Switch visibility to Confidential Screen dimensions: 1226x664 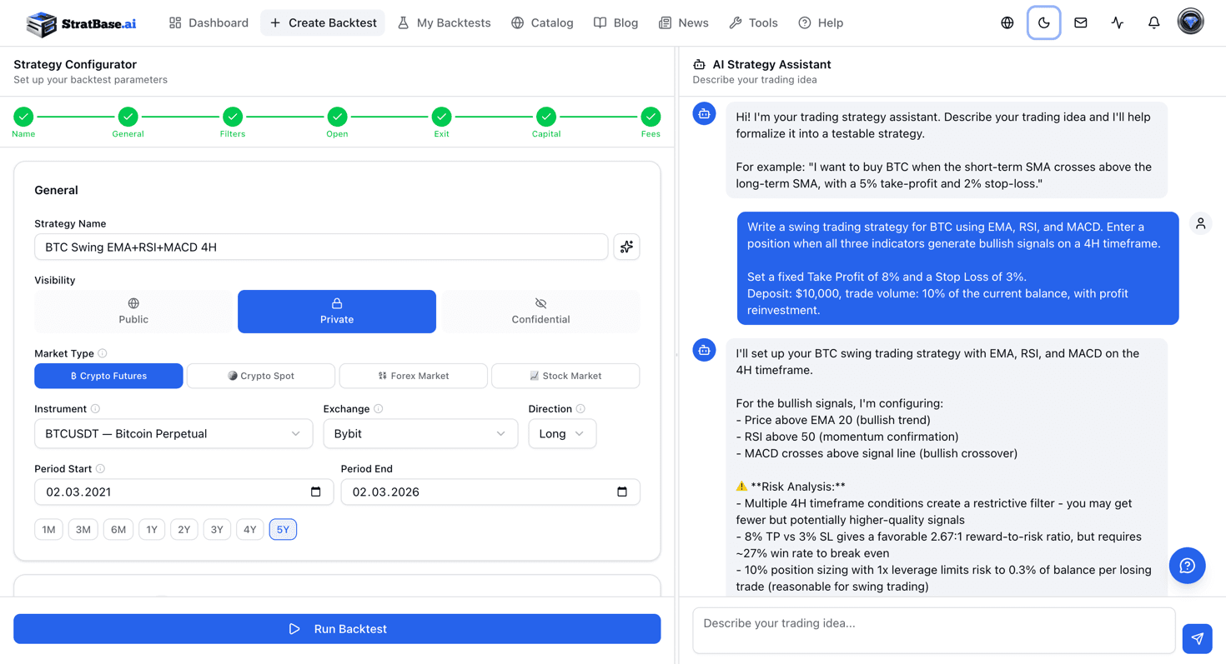click(x=540, y=311)
